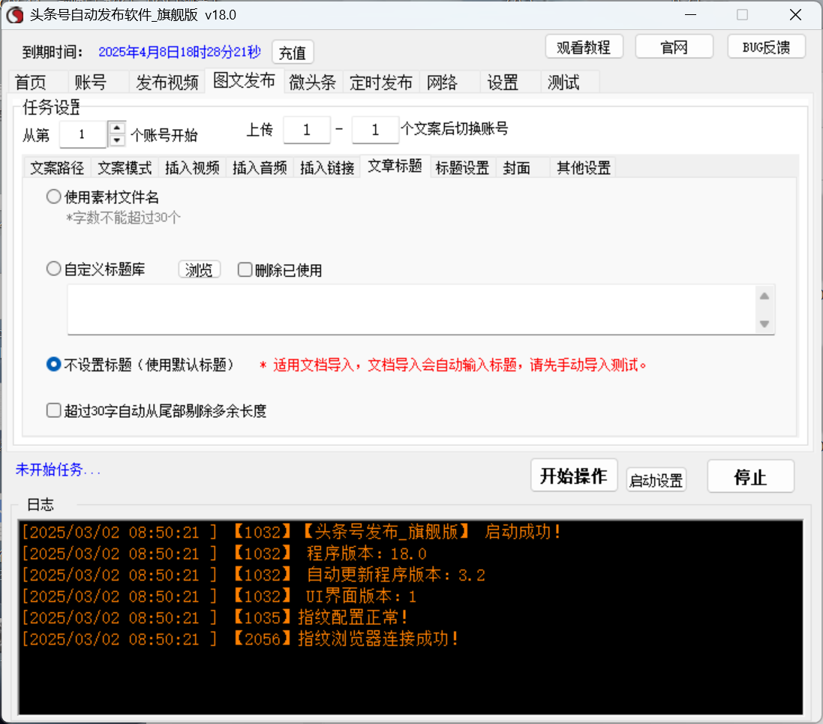Click the app logo icon in title bar

[15, 15]
